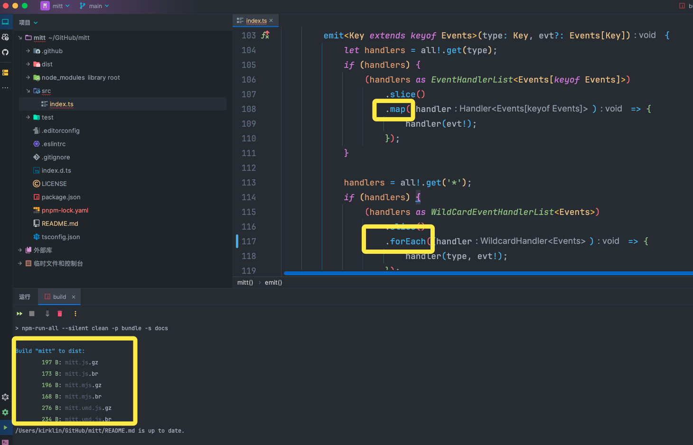Viewport: 693px width, 445px height.
Task: Expand the dist folder
Action: pyautogui.click(x=28, y=64)
